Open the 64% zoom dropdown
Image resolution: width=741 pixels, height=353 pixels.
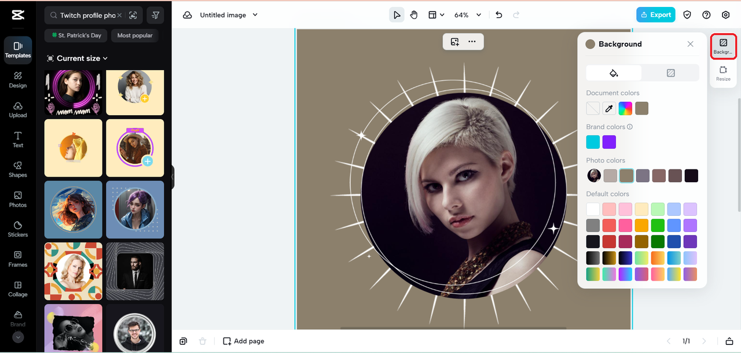point(468,15)
